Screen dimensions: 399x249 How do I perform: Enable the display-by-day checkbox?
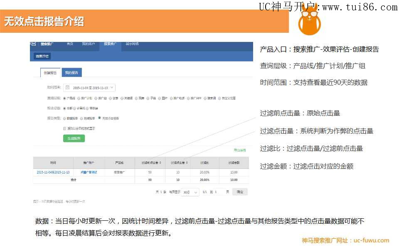coord(64,129)
